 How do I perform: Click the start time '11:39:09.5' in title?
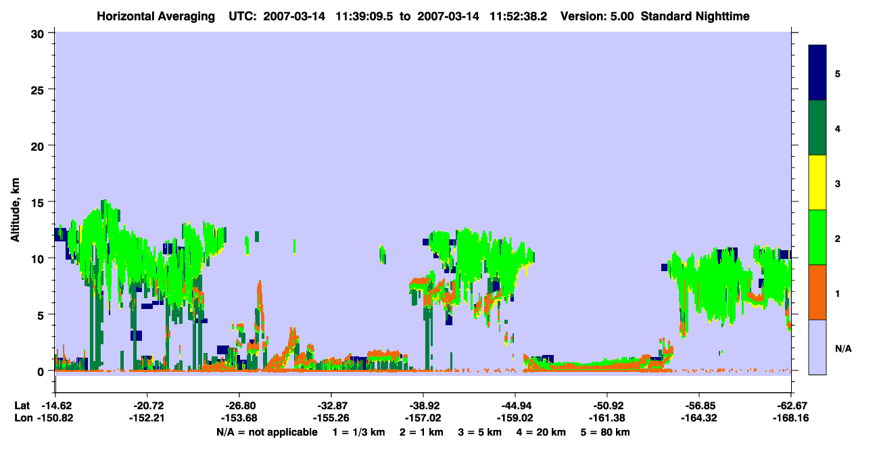[369, 16]
